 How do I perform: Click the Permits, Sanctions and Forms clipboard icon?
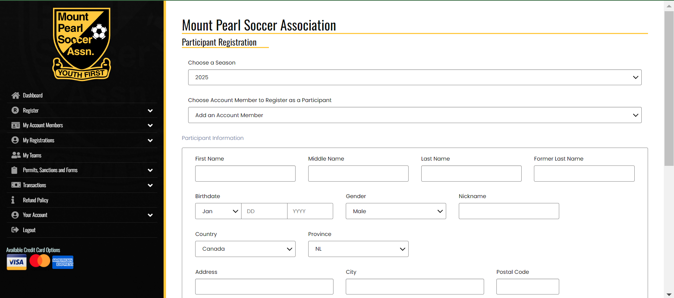[x=14, y=170]
